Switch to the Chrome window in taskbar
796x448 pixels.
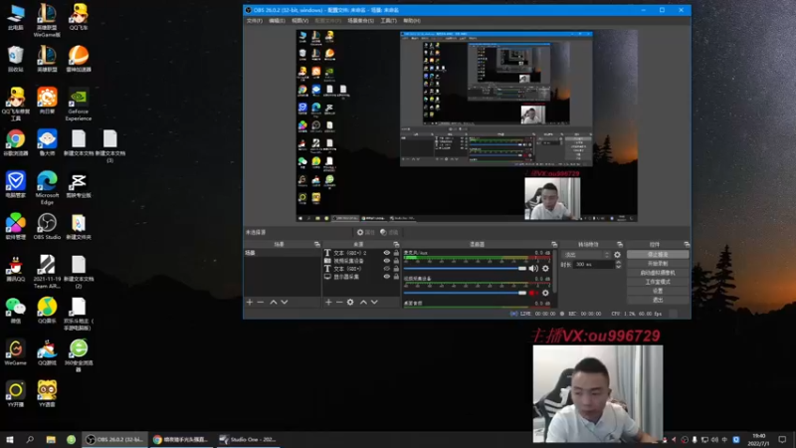[182, 439]
